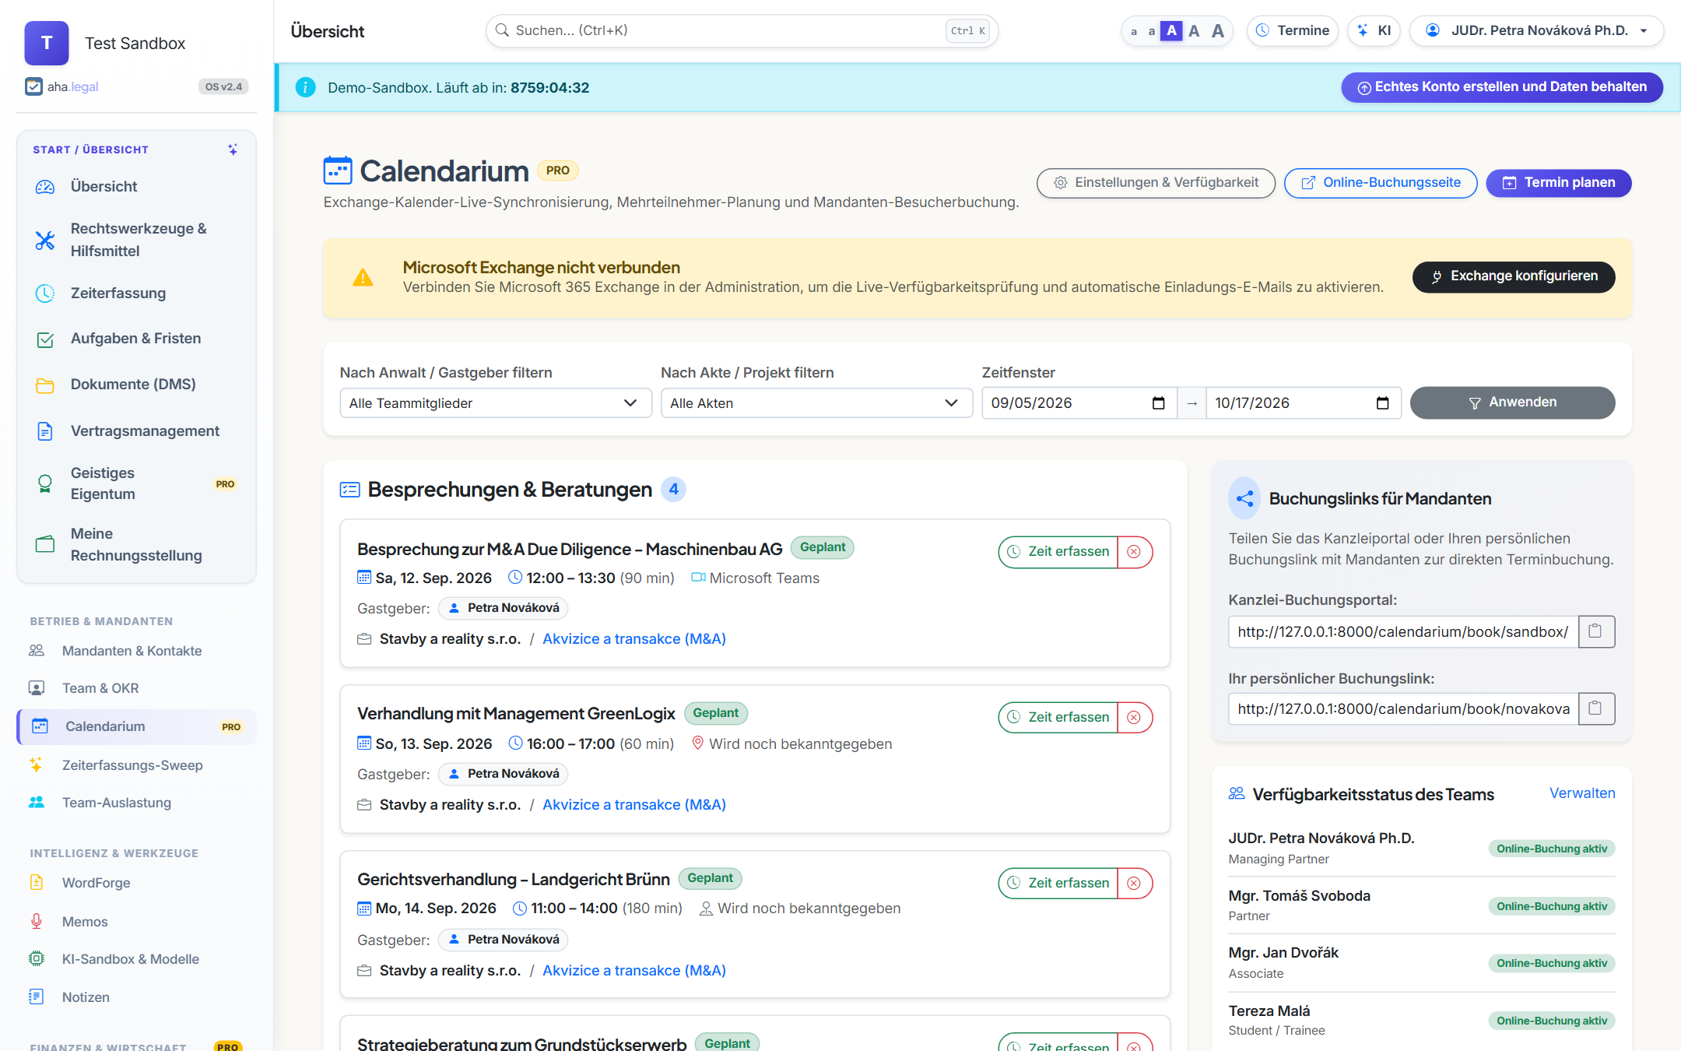Click the Test Sandbox logo tile

(47, 43)
